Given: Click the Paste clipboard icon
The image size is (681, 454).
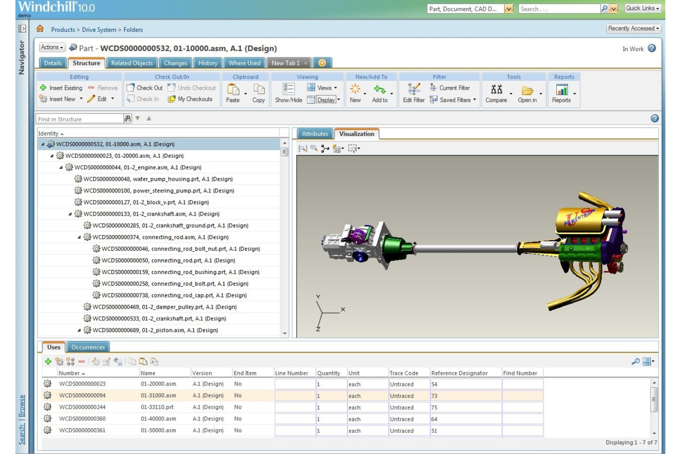Looking at the screenshot, I should [233, 89].
